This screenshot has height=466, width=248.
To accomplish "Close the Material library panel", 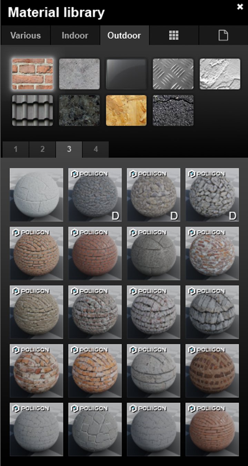I will coord(240,7).
